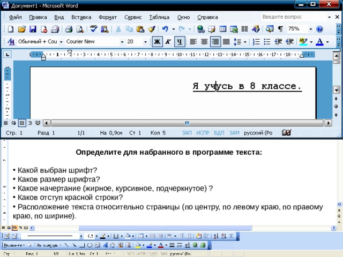The height and width of the screenshot is (257, 343).
Task: Open the Вид menu
Action: (59, 17)
